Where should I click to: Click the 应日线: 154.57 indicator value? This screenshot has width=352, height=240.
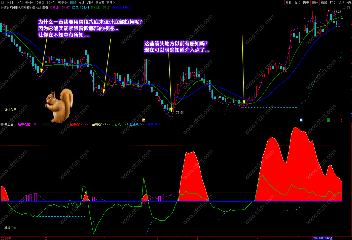pyautogui.click(x=59, y=8)
